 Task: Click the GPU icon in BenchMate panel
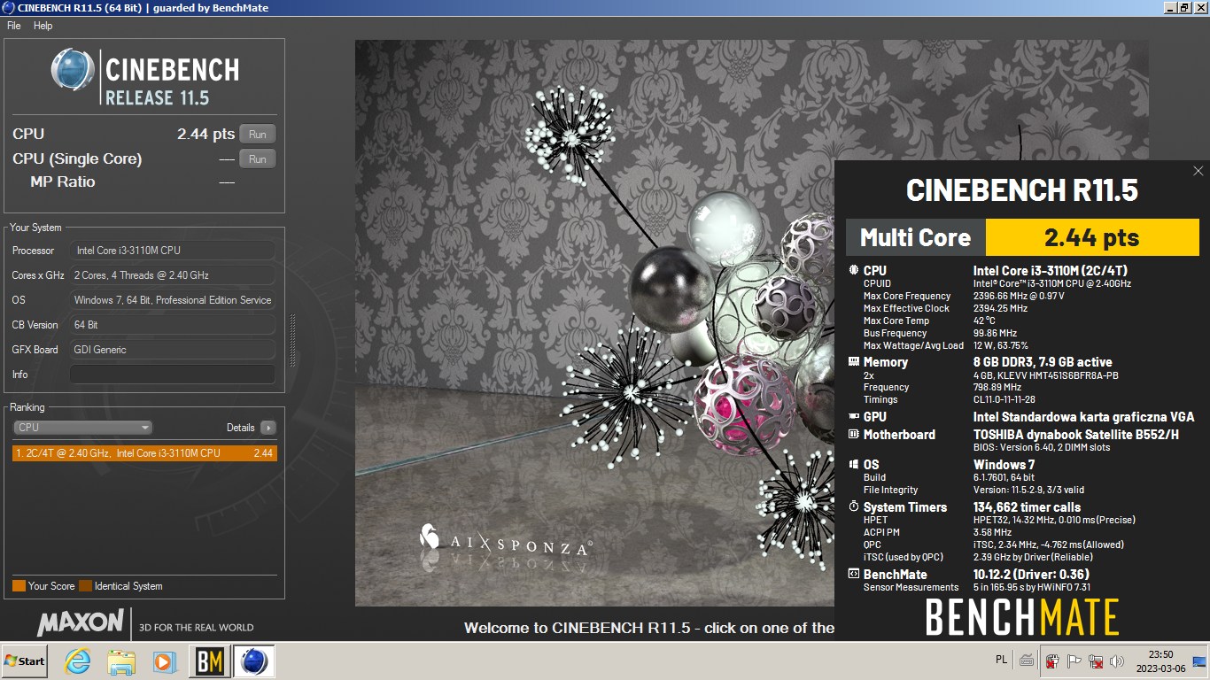point(854,416)
